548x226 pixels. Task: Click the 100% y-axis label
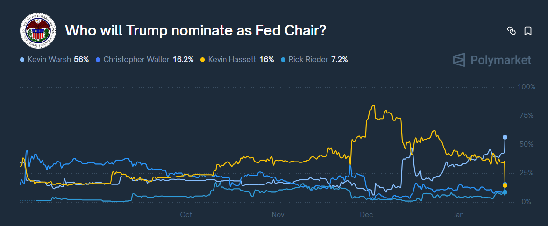pos(527,87)
